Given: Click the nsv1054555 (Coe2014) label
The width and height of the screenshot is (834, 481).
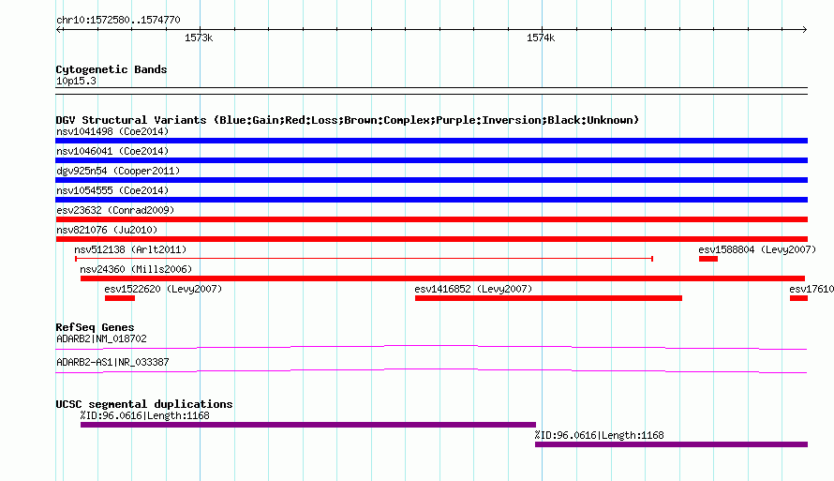Looking at the screenshot, I should [x=112, y=190].
